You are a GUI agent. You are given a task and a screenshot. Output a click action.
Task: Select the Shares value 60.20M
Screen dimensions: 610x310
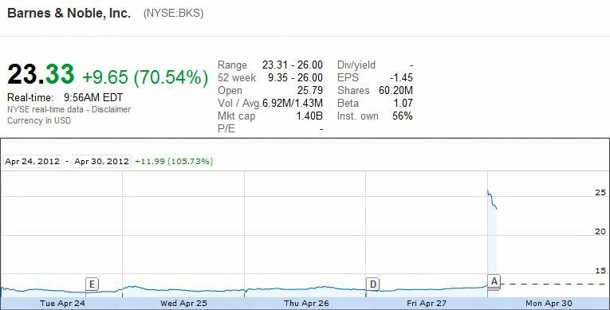pyautogui.click(x=396, y=90)
